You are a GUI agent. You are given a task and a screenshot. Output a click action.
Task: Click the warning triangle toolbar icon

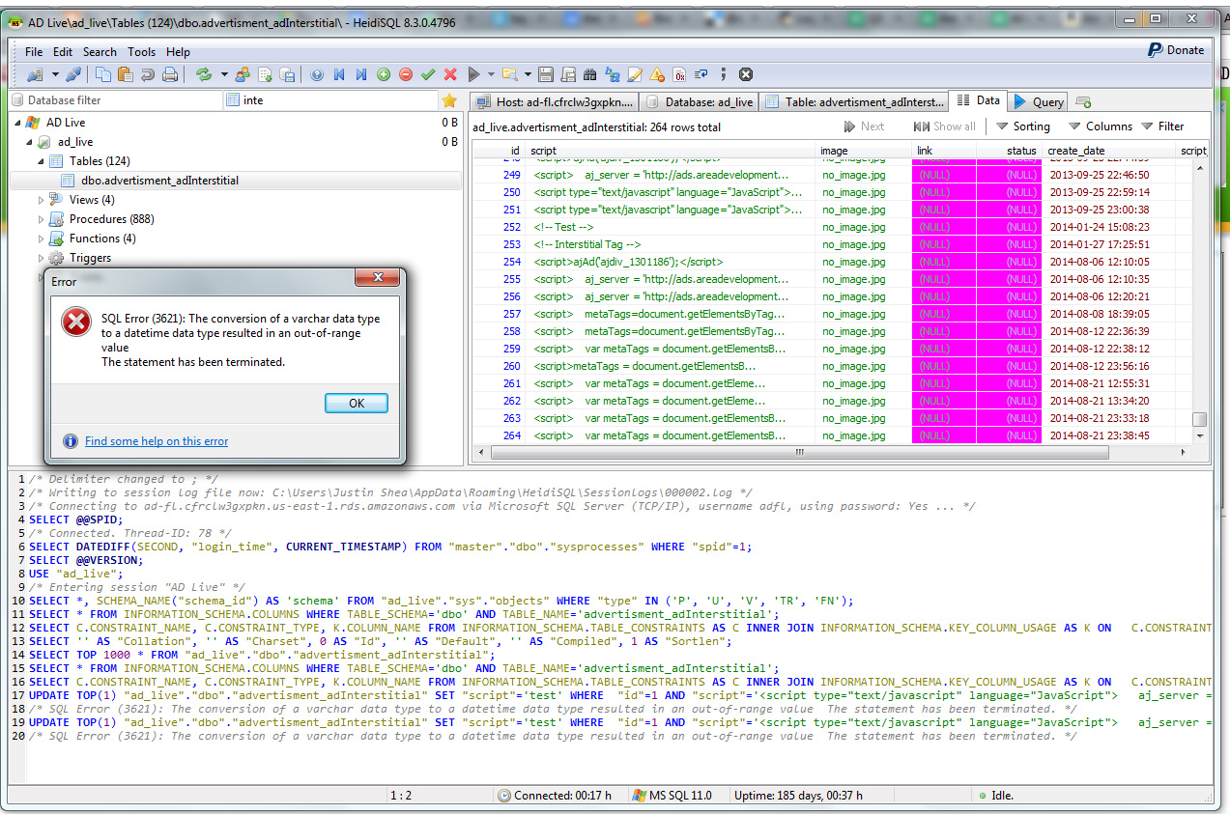(x=657, y=74)
